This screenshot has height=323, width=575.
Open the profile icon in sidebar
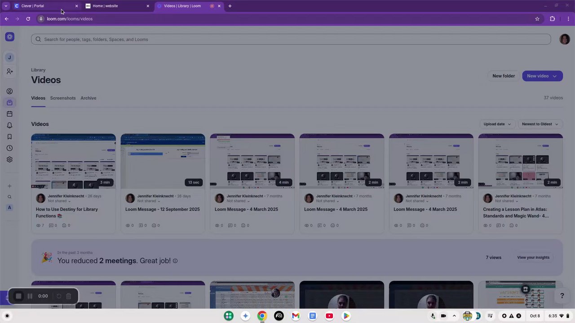tap(9, 91)
